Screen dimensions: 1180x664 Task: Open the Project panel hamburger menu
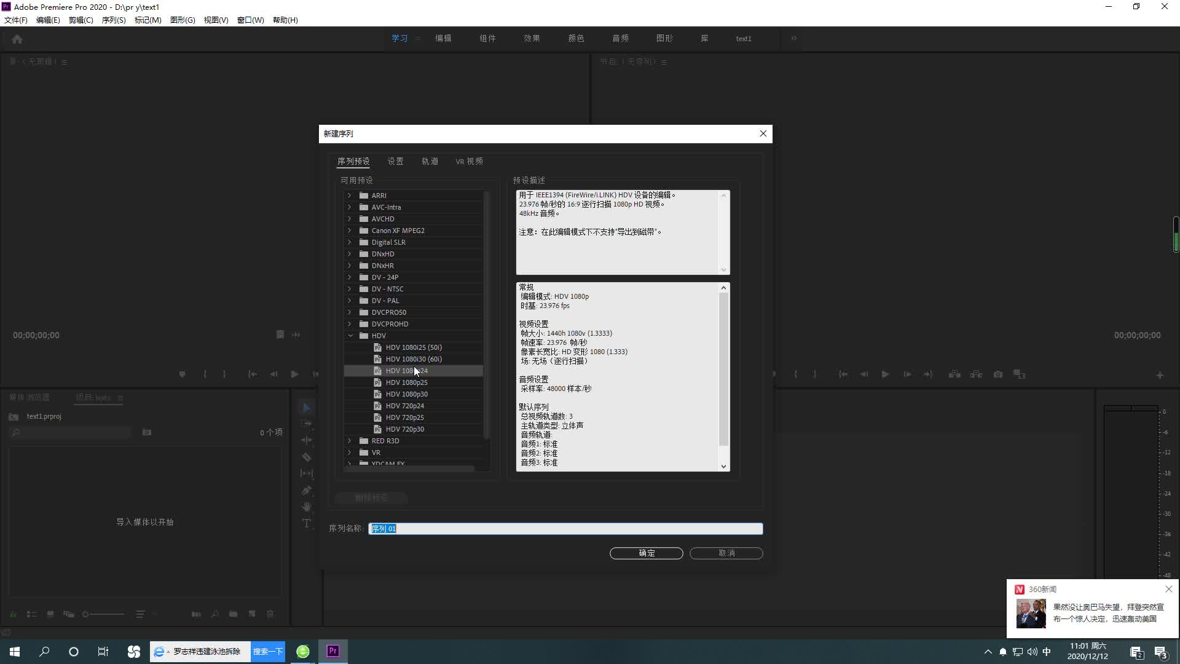click(120, 398)
